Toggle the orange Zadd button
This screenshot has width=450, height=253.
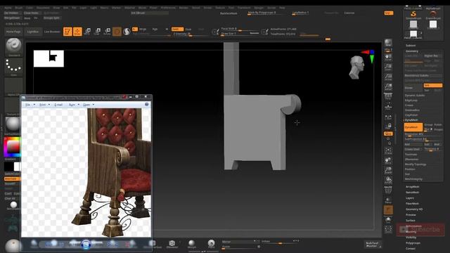coord(177,29)
